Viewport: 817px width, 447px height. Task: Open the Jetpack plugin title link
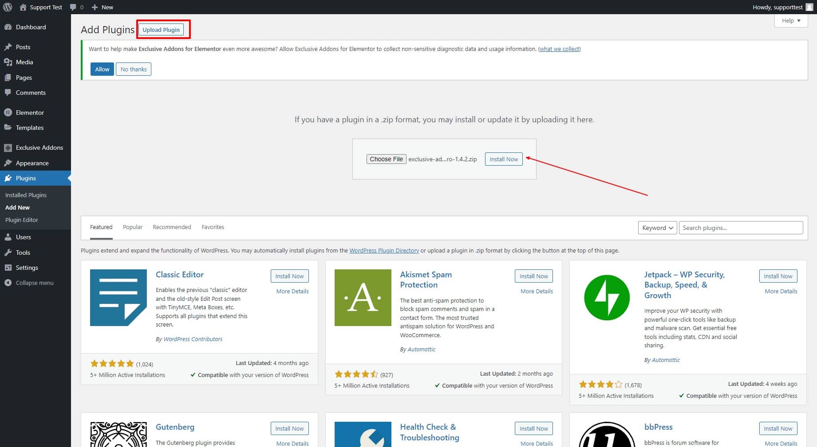(x=684, y=285)
